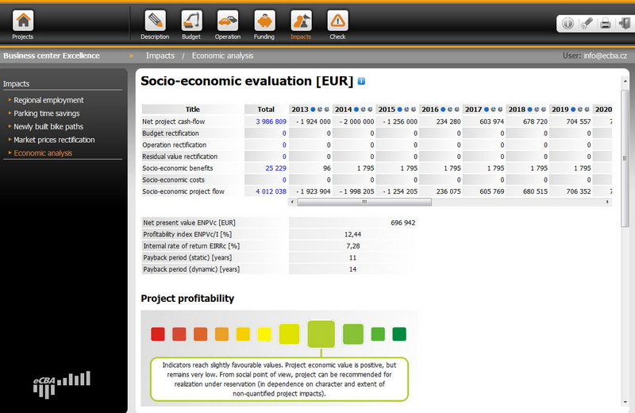
Task: Click the Net present value 696 942
Action: pyautogui.click(x=403, y=222)
